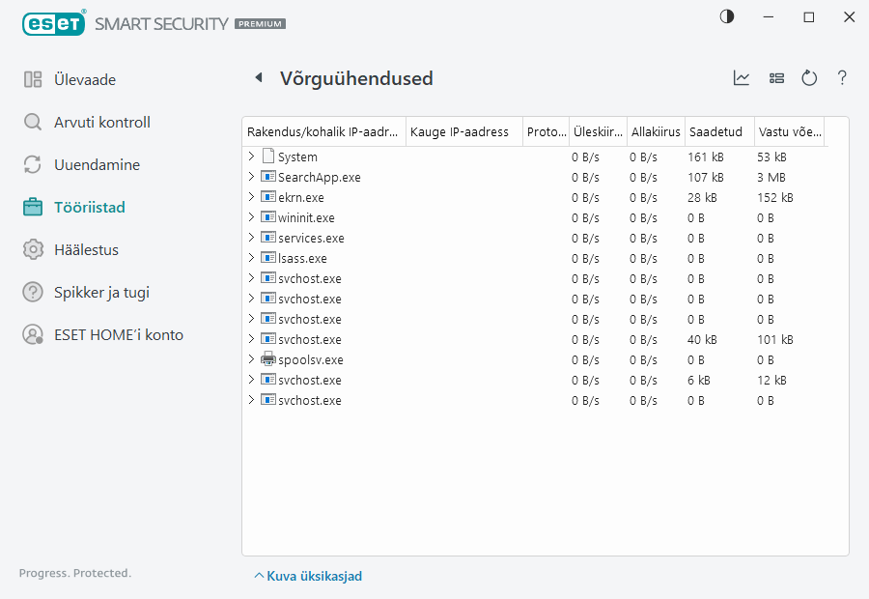
Task: Go to Häälestus settings
Action: point(86,250)
